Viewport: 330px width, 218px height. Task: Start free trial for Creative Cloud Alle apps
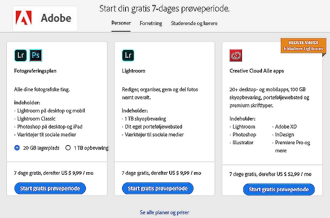coord(279,190)
